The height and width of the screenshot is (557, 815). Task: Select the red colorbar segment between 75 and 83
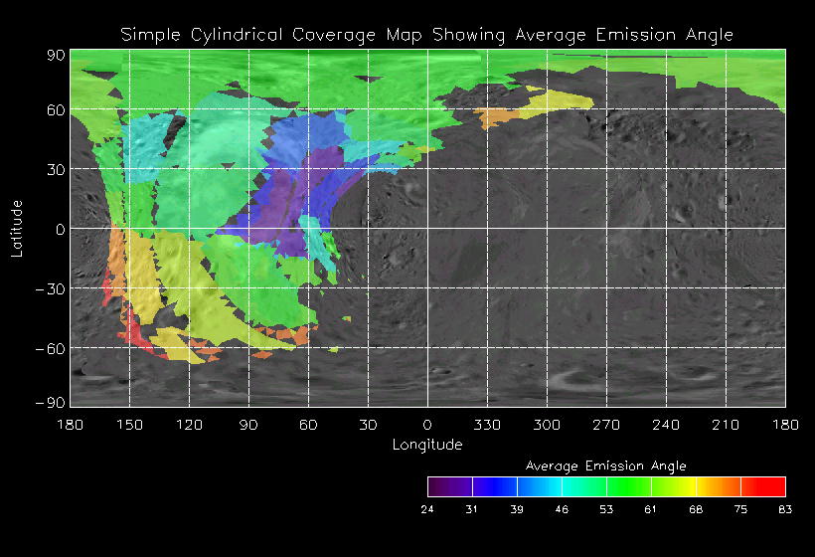(762, 486)
